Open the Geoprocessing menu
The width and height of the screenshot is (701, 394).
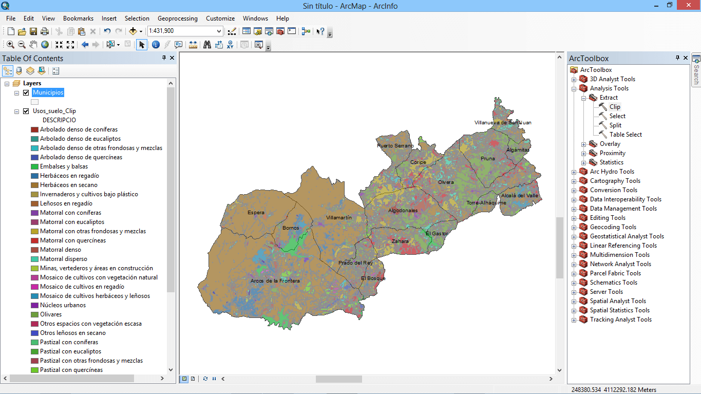[x=177, y=18]
